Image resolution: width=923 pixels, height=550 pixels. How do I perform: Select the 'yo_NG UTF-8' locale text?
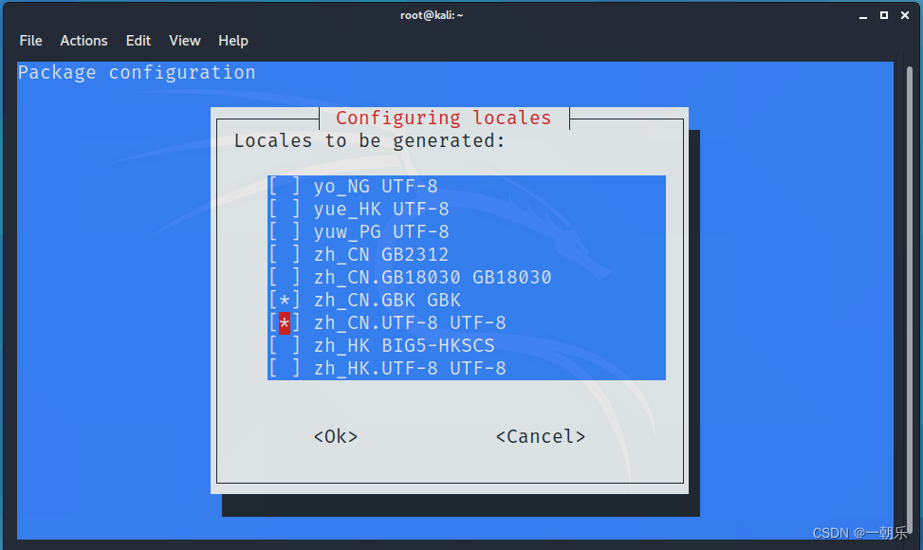tap(376, 187)
